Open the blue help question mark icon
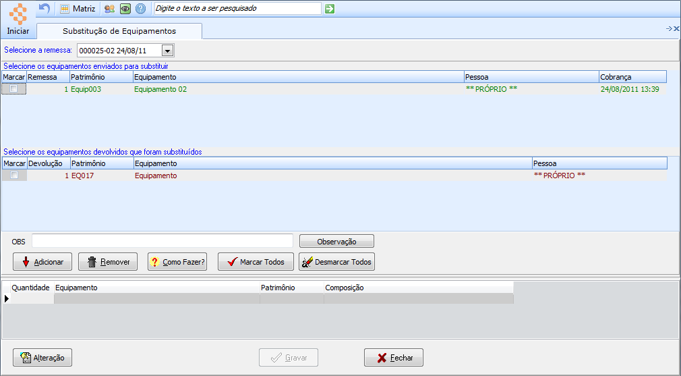 (140, 8)
